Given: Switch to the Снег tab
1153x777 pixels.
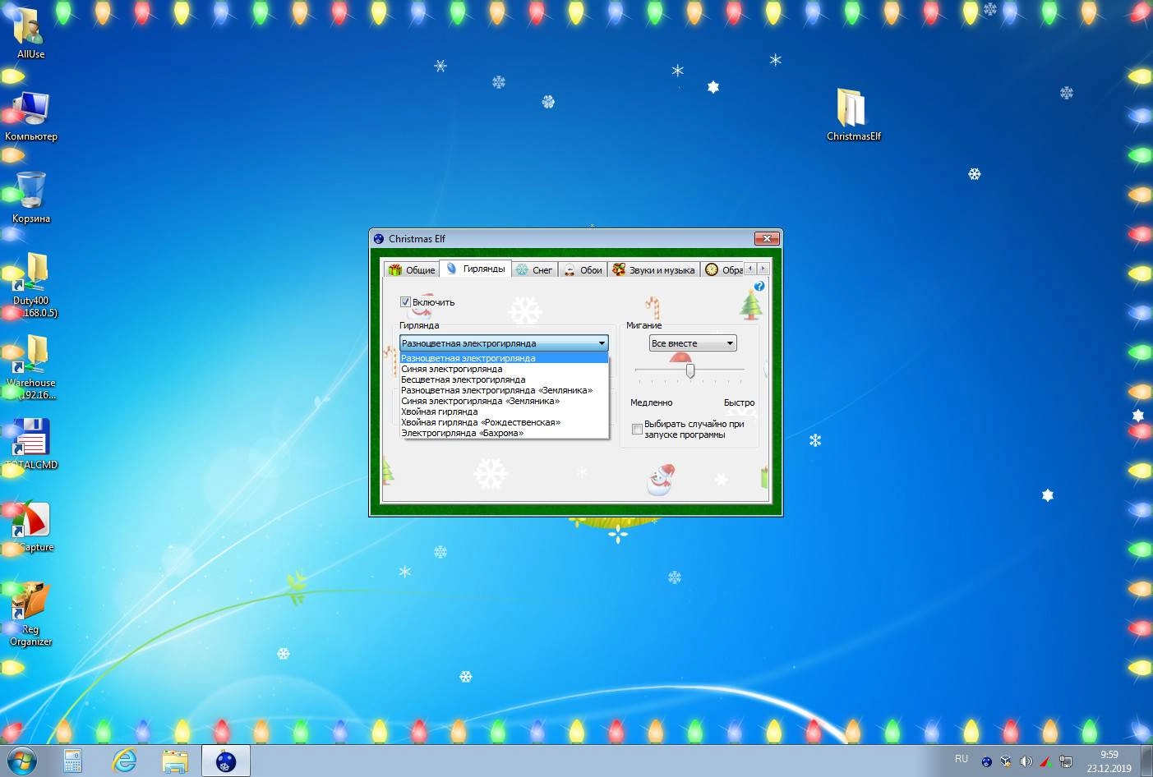Looking at the screenshot, I should click(534, 269).
